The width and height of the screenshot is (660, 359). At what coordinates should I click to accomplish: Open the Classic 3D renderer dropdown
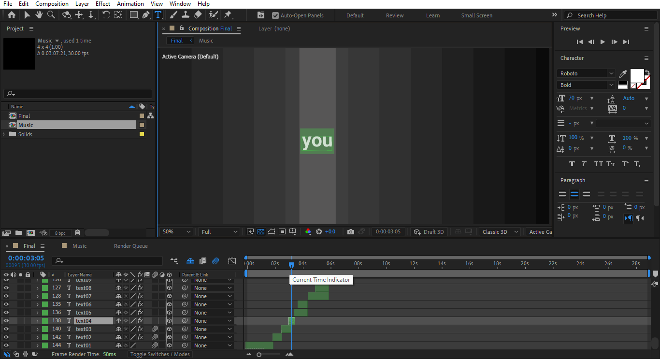click(x=500, y=232)
